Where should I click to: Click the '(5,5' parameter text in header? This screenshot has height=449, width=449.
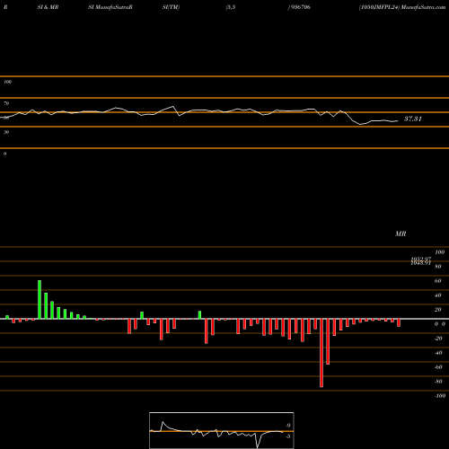click(231, 7)
